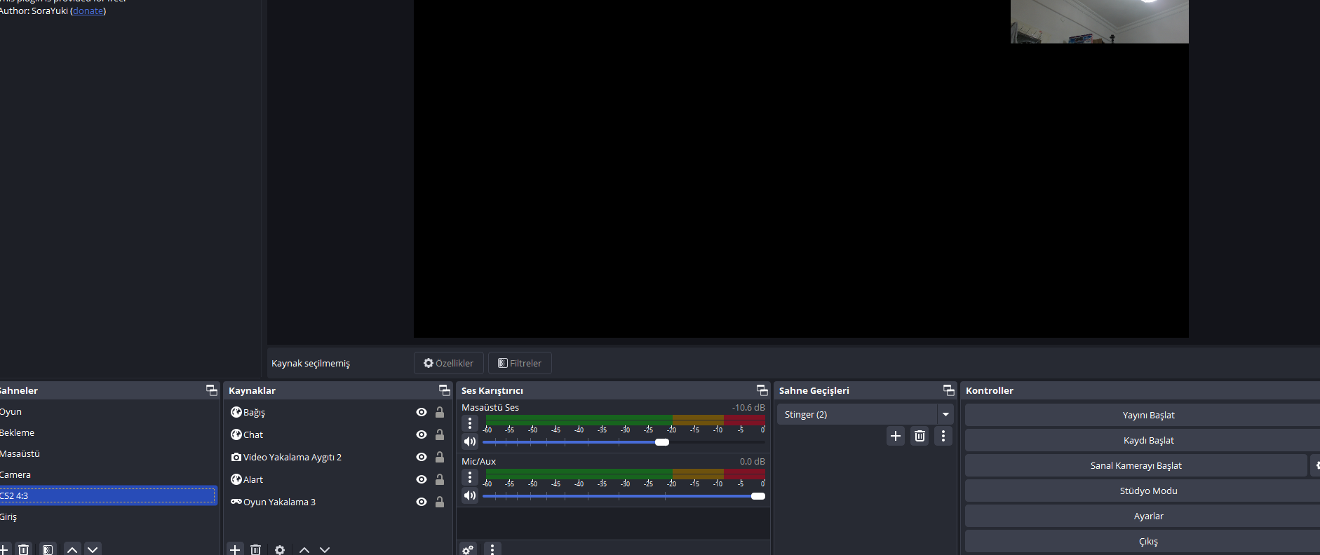The image size is (1320, 555).
Task: Switch to the Camera scene
Action: [x=109, y=474]
